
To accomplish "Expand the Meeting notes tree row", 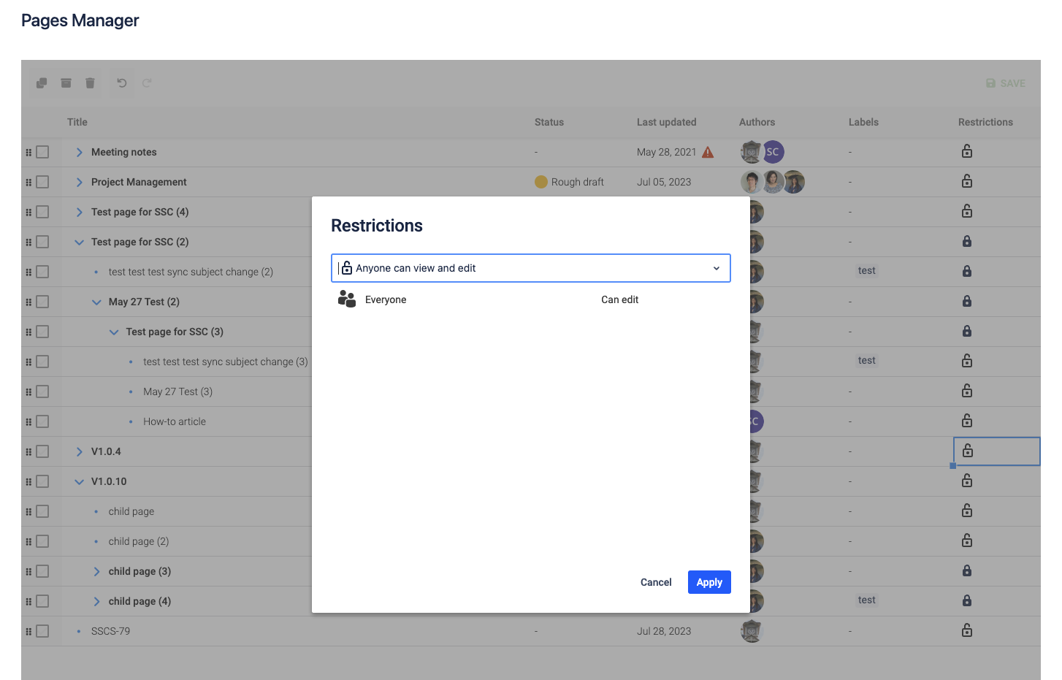I will [79, 153].
